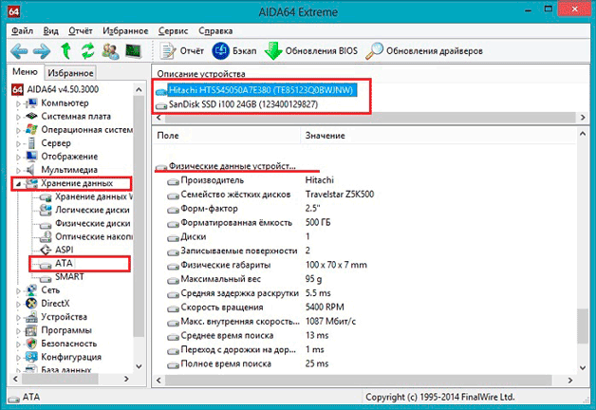Select the SMART tree item
The width and height of the screenshot is (596, 410).
(x=69, y=276)
